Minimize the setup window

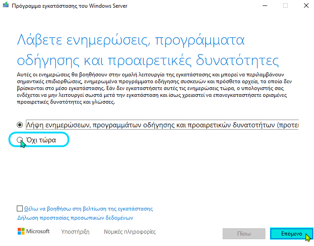click(x=265, y=5)
